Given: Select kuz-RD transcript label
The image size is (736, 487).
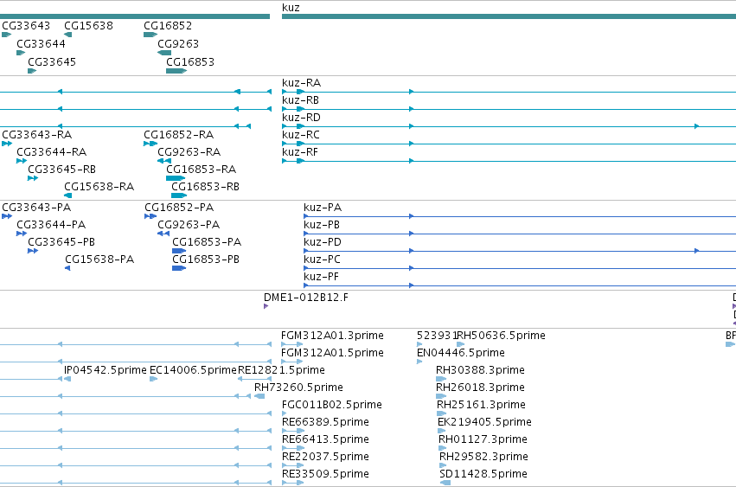Looking at the screenshot, I should (301, 118).
